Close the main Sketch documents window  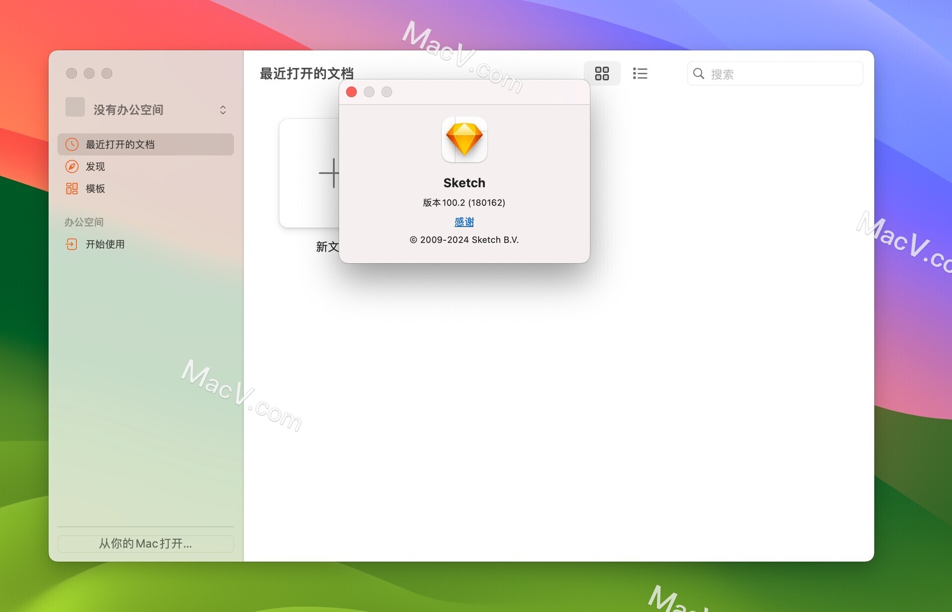point(71,73)
